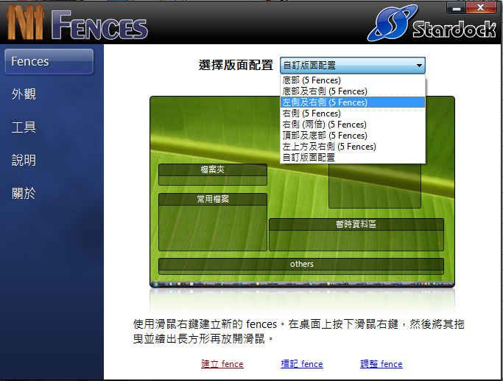Choose 左上方及右側 (5 Fences) layout
Screen dimensions: 503x381
[x=353, y=147]
